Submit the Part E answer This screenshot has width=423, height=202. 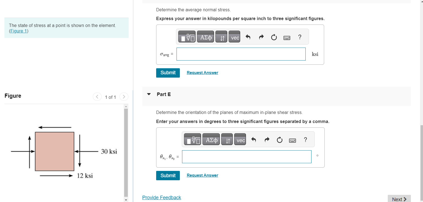(168, 176)
